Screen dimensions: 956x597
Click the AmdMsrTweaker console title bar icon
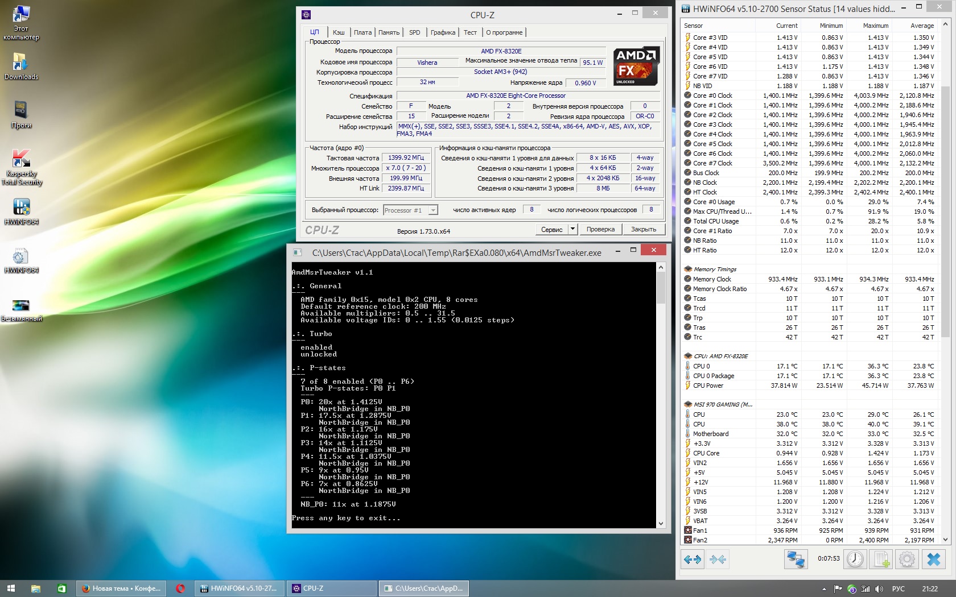[x=297, y=252]
